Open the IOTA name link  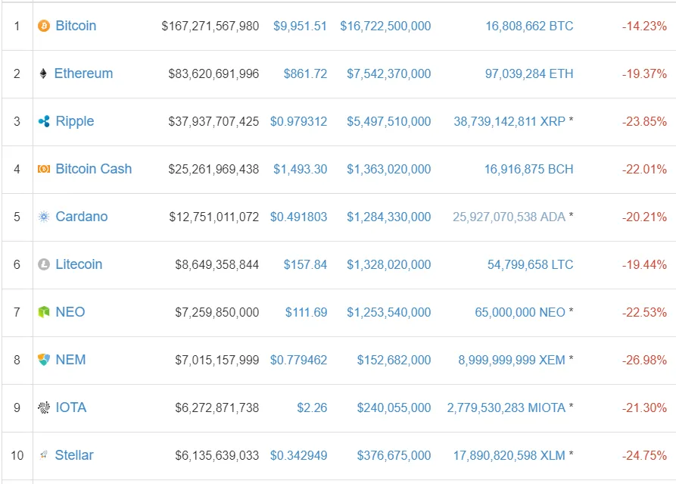pyautogui.click(x=71, y=407)
